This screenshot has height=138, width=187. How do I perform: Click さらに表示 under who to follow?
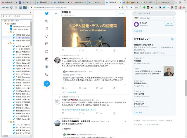(x=138, y=31)
